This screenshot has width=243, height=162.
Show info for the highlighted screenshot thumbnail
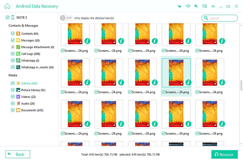click(x=188, y=82)
